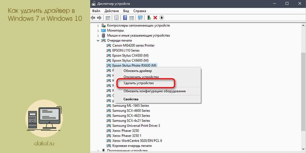Toggle the show/hide action pane icon
Image resolution: width=306 pixels, height=153 pixels.
pyautogui.click(x=132, y=18)
